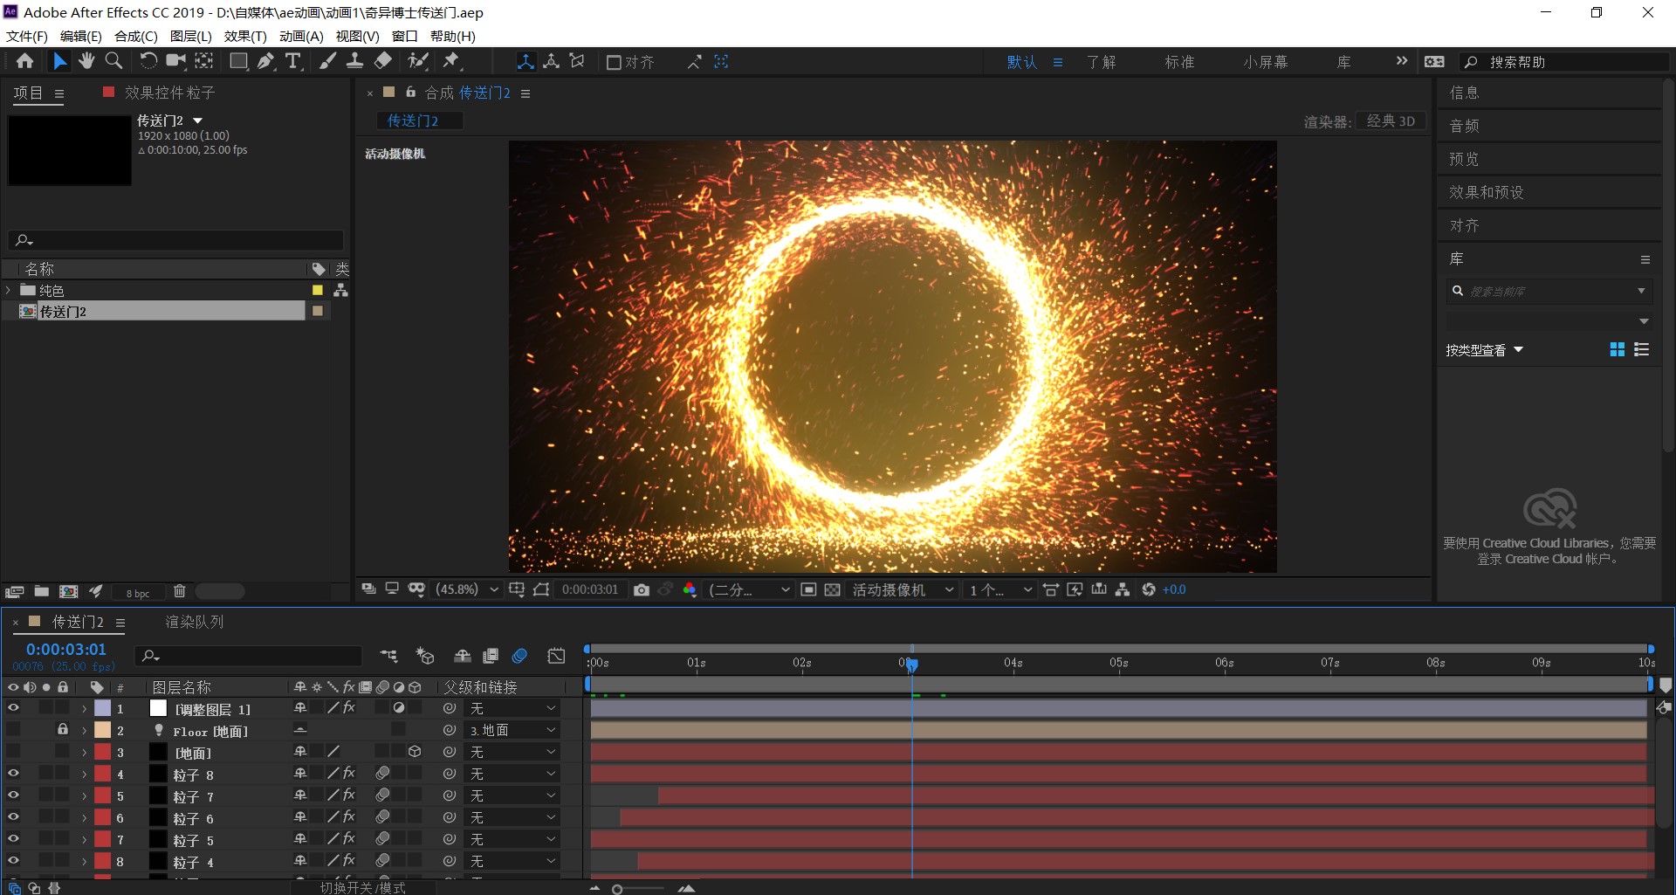Select the Rotation tool

148,61
